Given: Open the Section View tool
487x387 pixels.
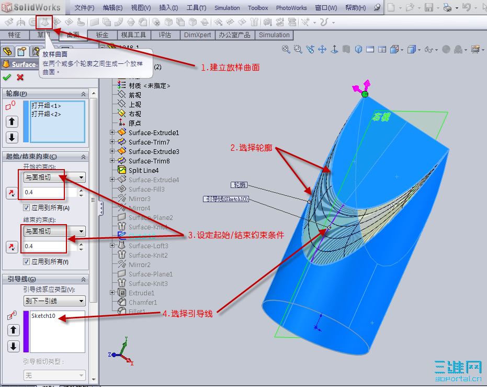Looking at the screenshot, I should pyautogui.click(x=346, y=49).
